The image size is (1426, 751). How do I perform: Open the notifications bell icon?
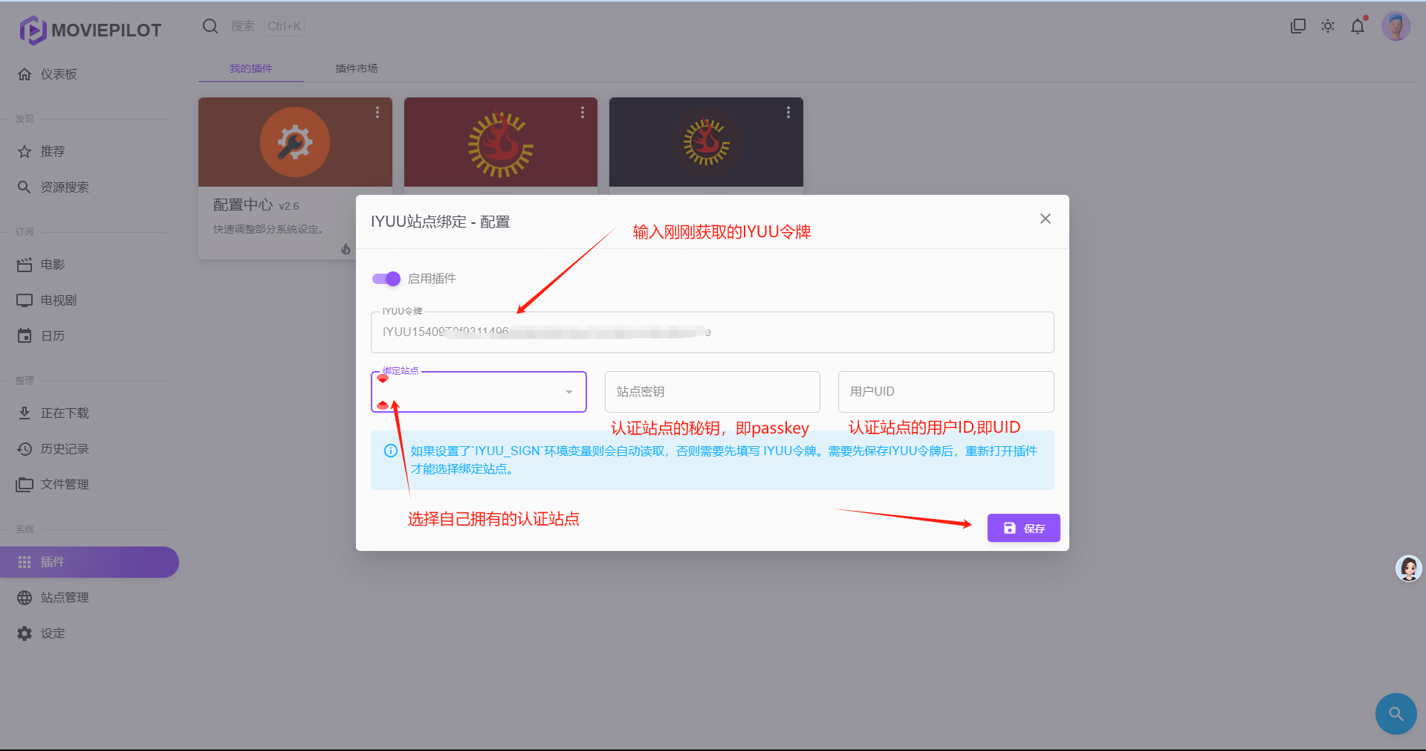tap(1358, 27)
